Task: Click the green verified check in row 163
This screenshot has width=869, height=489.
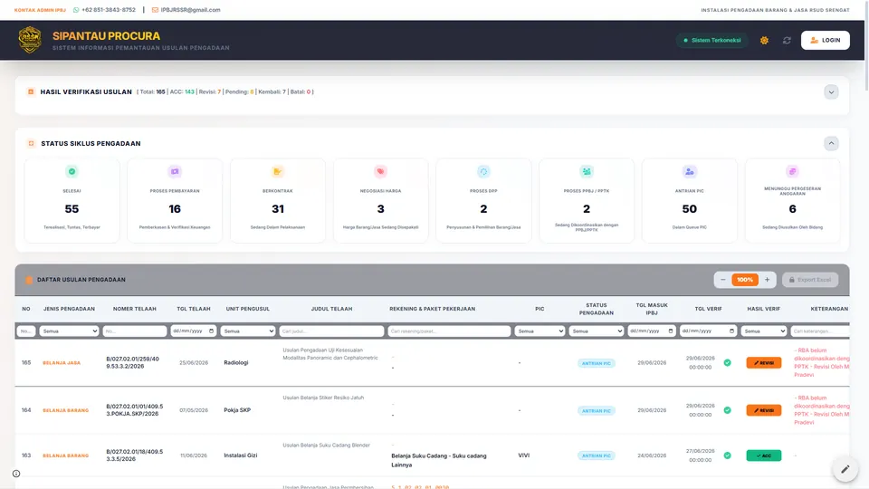Action: 727,455
